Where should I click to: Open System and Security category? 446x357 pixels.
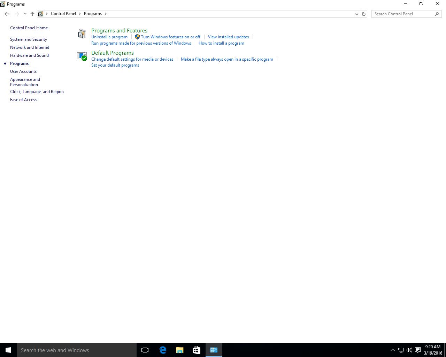(x=29, y=39)
